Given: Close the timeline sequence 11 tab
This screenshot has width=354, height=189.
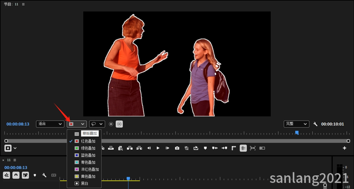Looking at the screenshot, I should tap(3, 160).
